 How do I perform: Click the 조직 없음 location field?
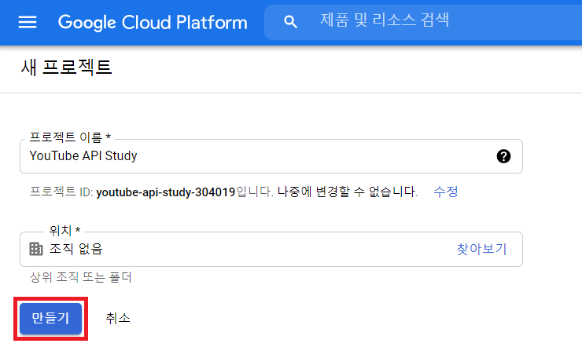(271, 249)
